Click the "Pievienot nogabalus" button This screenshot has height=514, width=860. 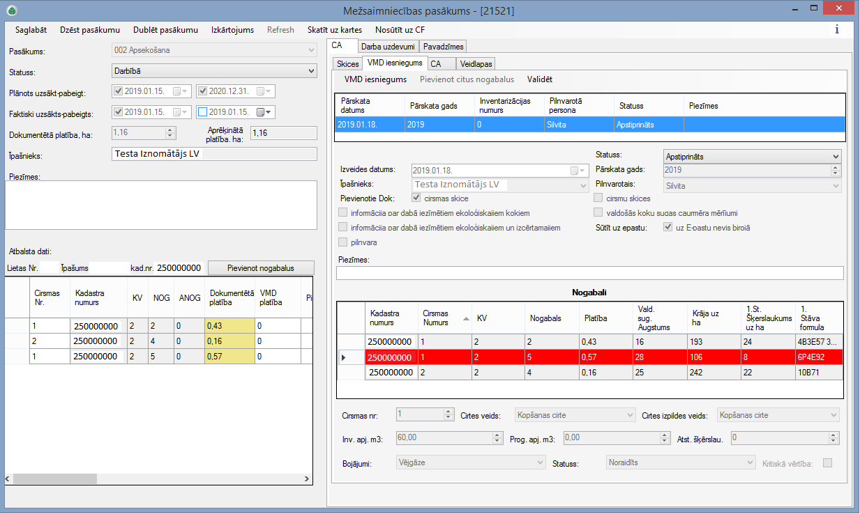(260, 268)
